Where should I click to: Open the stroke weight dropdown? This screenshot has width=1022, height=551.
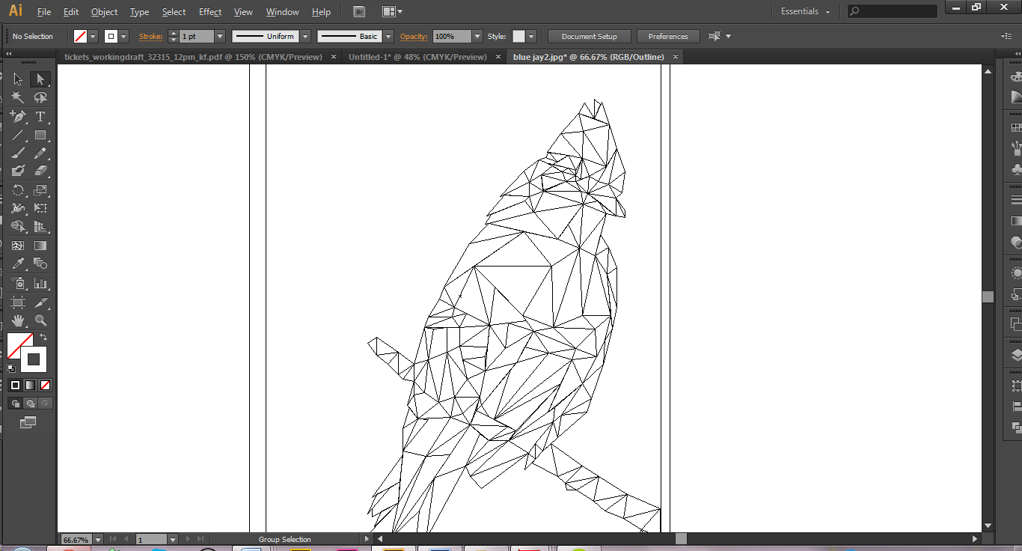(220, 36)
